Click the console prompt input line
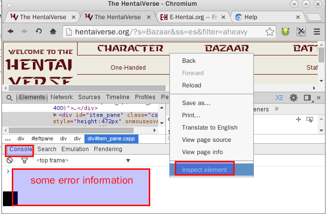 pyautogui.click(x=166, y=171)
